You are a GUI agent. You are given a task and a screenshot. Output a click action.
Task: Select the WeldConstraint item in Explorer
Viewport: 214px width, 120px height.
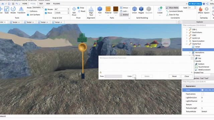(x=204, y=70)
